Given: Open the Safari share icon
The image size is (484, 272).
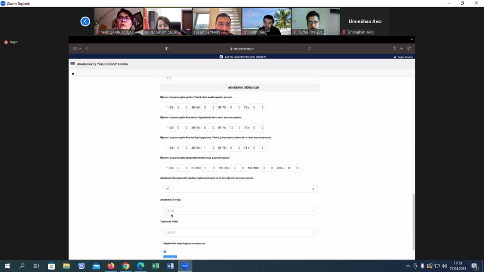Looking at the screenshot, I should point(394,49).
